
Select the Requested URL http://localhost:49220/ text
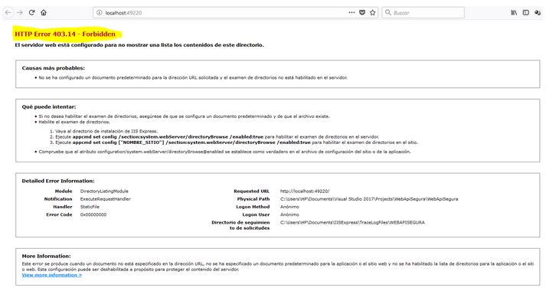point(305,191)
